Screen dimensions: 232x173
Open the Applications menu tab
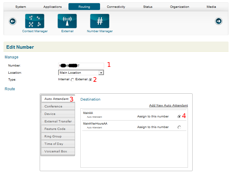(53, 7)
